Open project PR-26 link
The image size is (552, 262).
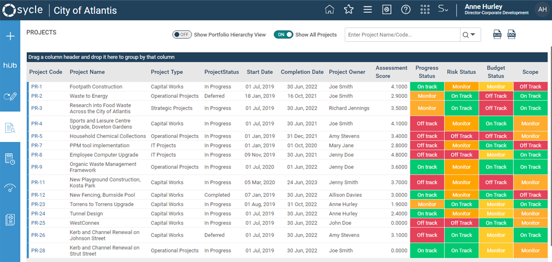click(x=38, y=235)
